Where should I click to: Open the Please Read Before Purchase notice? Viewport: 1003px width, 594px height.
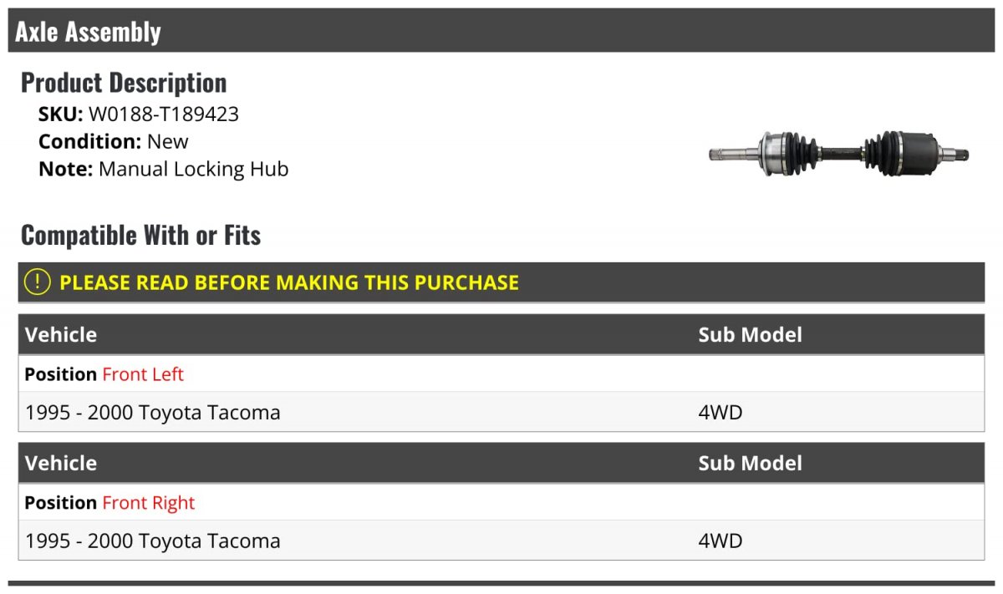[x=288, y=282]
